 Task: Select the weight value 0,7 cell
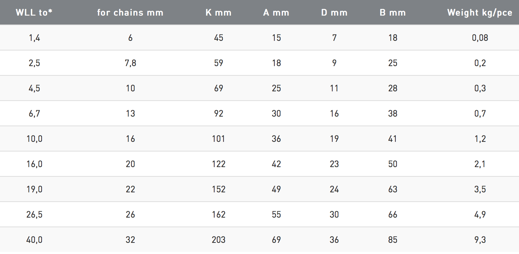[480, 114]
